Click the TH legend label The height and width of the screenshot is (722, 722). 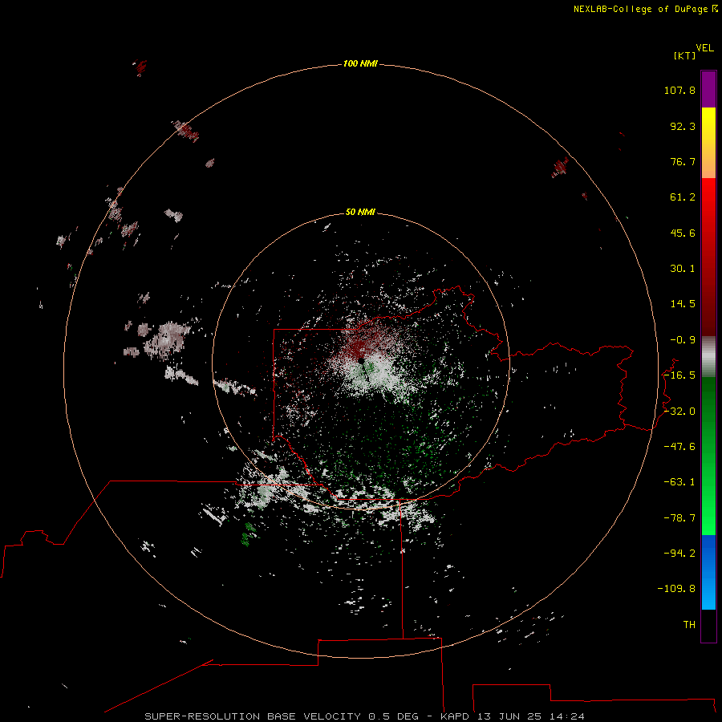point(689,625)
